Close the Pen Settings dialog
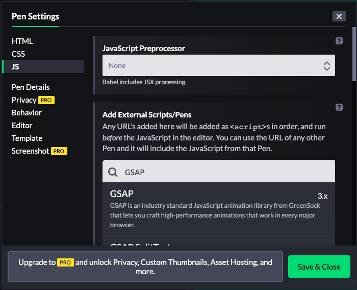 click(x=339, y=16)
